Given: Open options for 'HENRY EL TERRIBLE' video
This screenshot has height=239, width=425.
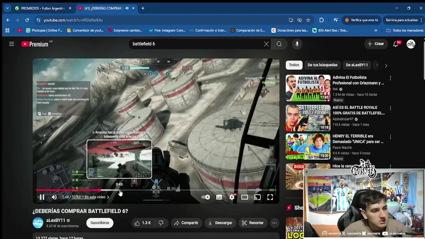Looking at the screenshot, I should (x=390, y=137).
